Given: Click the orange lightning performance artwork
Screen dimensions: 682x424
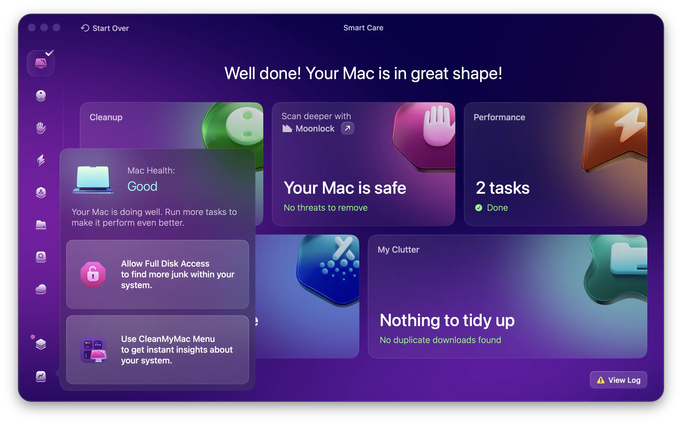Looking at the screenshot, I should tap(614, 137).
